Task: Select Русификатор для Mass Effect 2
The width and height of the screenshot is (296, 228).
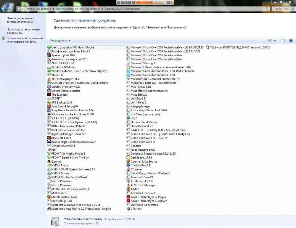Action: point(69,51)
